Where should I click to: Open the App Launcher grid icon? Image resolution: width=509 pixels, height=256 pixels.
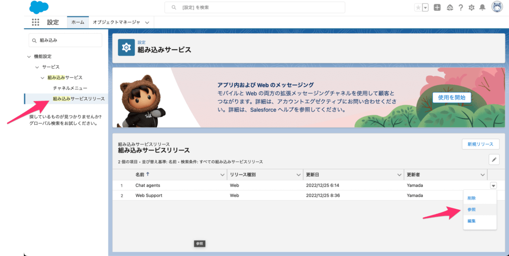click(x=35, y=22)
